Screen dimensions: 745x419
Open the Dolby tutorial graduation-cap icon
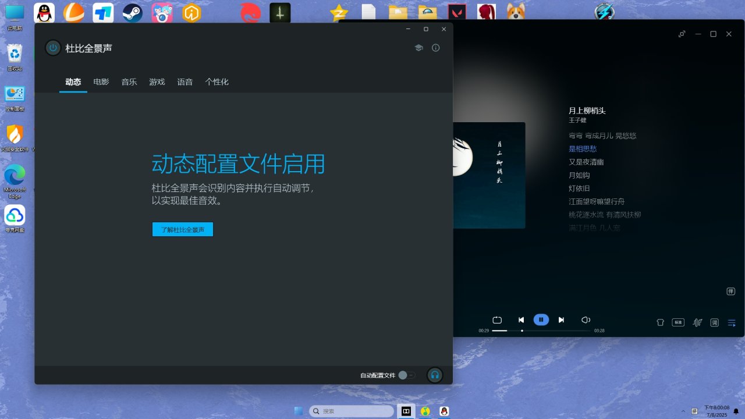tap(418, 48)
